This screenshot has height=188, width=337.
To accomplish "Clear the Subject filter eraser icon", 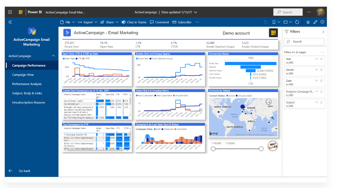I will click(321, 102).
